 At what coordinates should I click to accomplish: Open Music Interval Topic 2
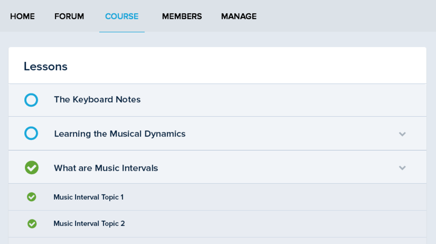[89, 223]
